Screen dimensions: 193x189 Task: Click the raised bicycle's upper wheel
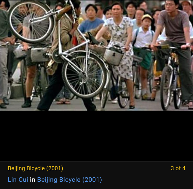point(32,22)
